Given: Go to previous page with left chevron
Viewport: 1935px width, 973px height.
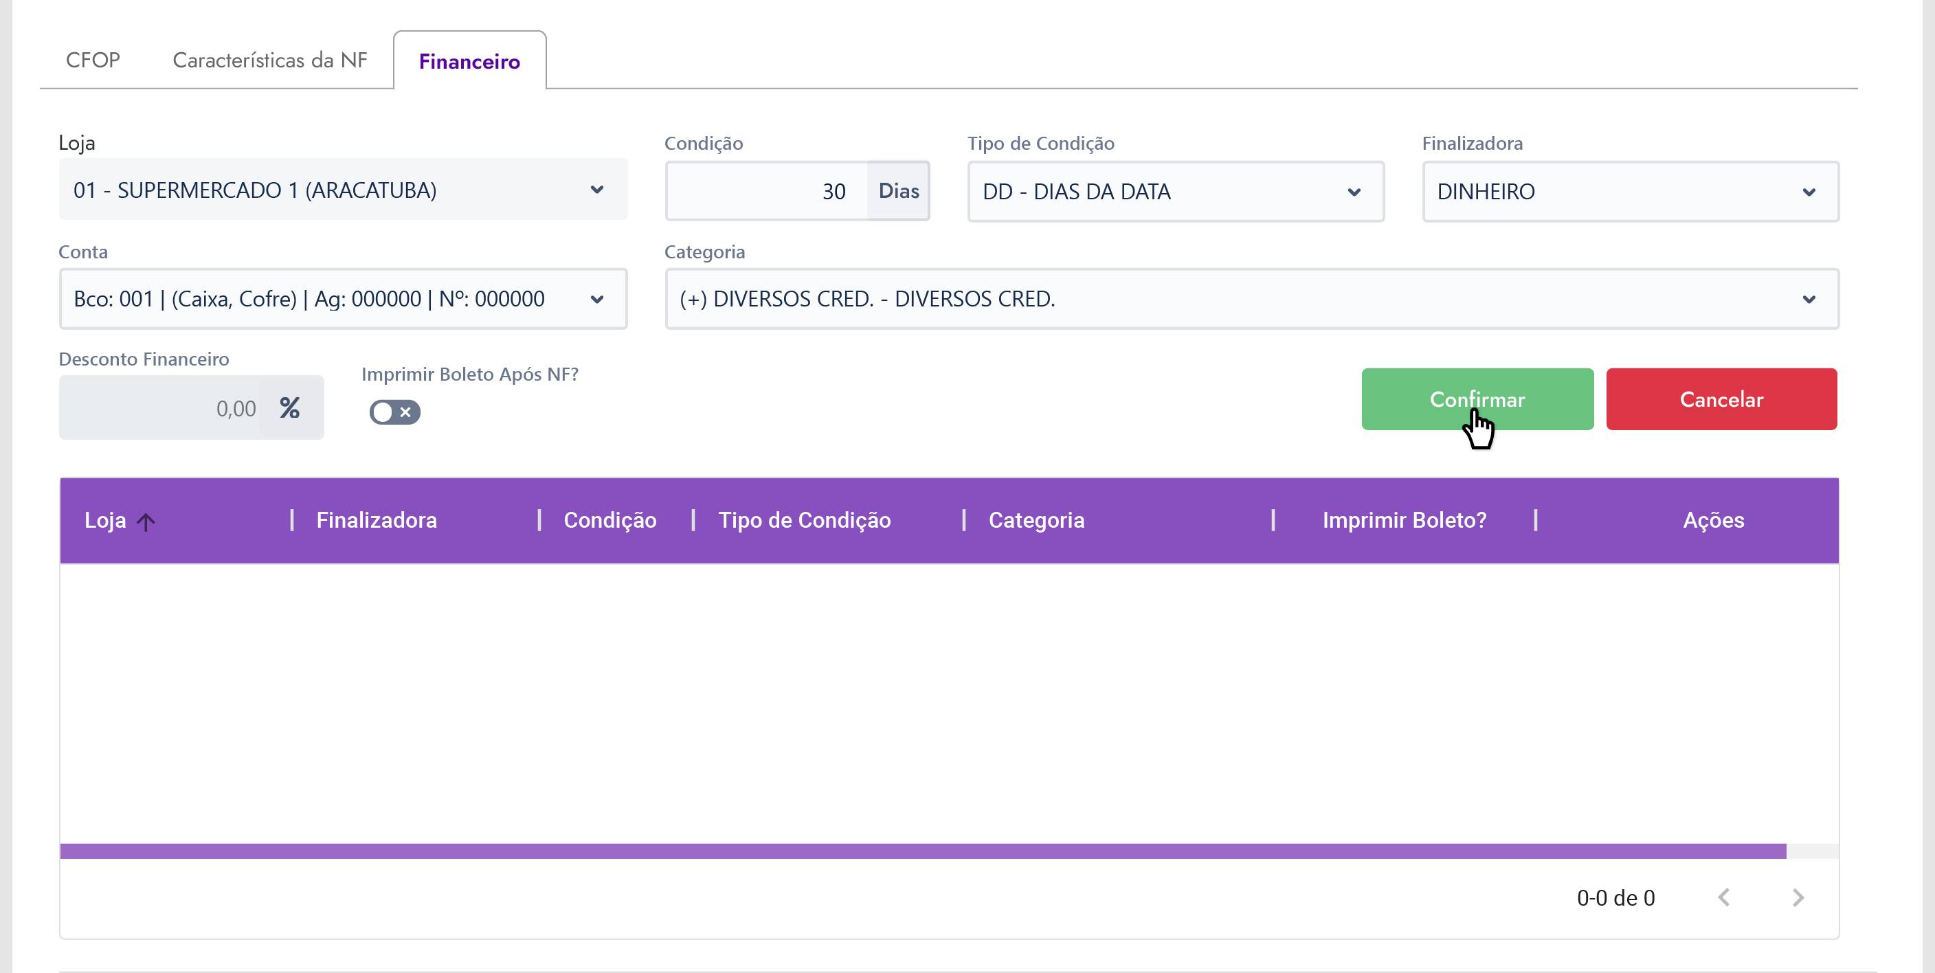Looking at the screenshot, I should (x=1724, y=897).
